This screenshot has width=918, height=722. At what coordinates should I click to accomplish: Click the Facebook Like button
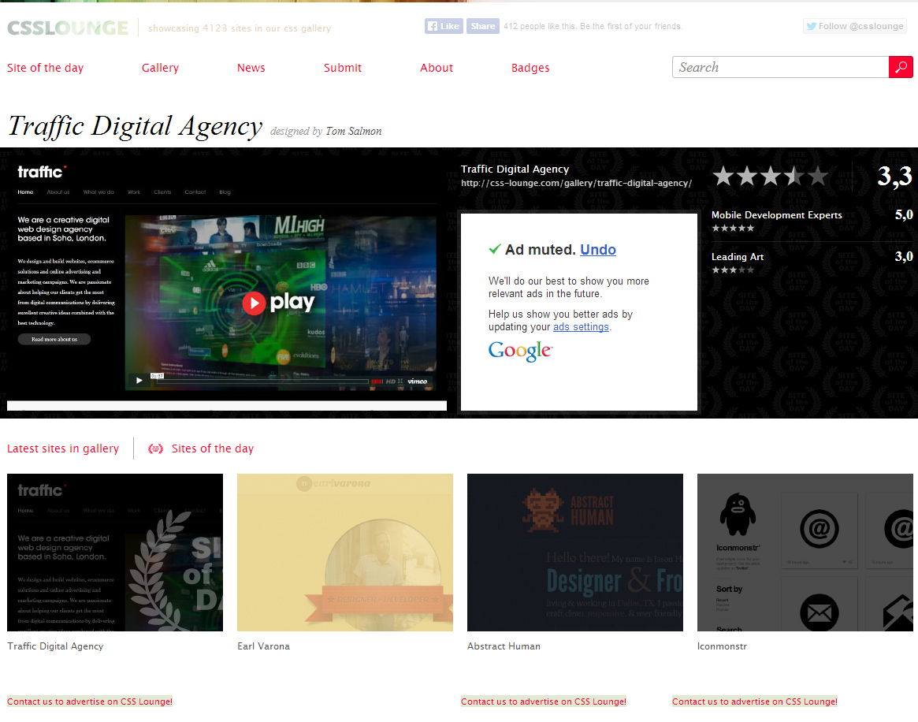444,26
